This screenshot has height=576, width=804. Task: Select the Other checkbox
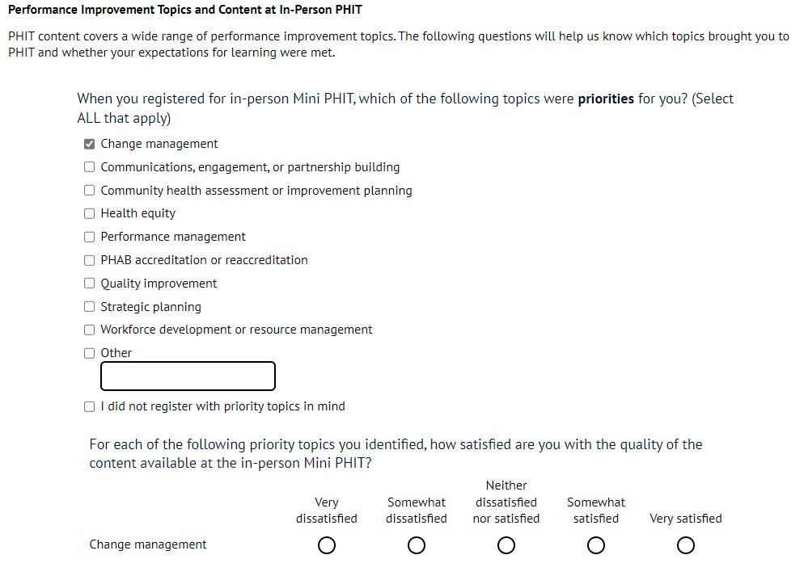pyautogui.click(x=90, y=353)
